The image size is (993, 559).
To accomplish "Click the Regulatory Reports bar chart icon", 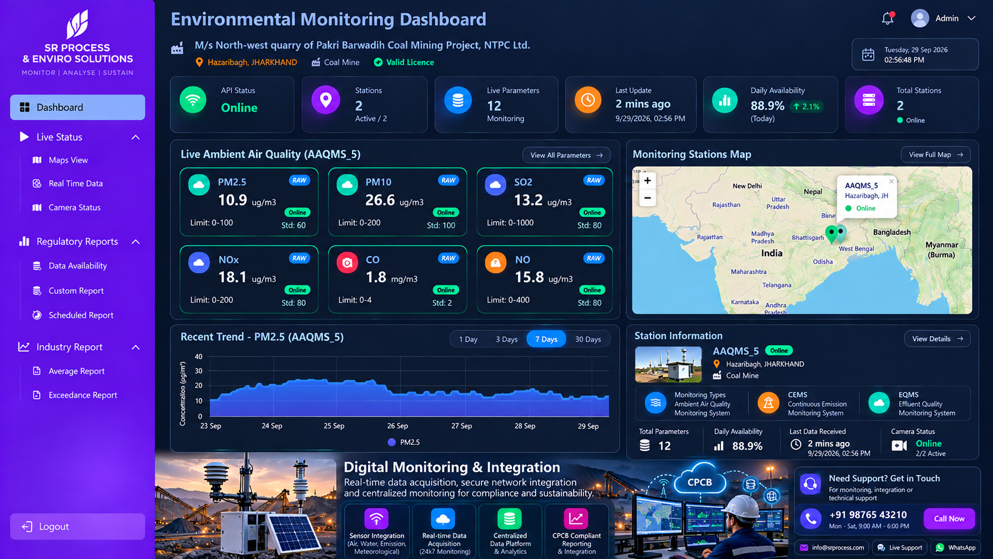I will tap(24, 241).
